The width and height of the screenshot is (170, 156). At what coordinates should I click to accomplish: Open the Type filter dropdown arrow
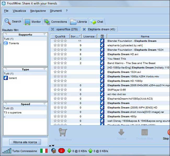tap(45, 70)
